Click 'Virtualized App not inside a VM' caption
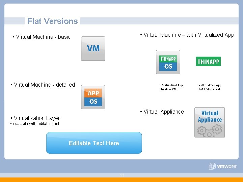 point(210,87)
